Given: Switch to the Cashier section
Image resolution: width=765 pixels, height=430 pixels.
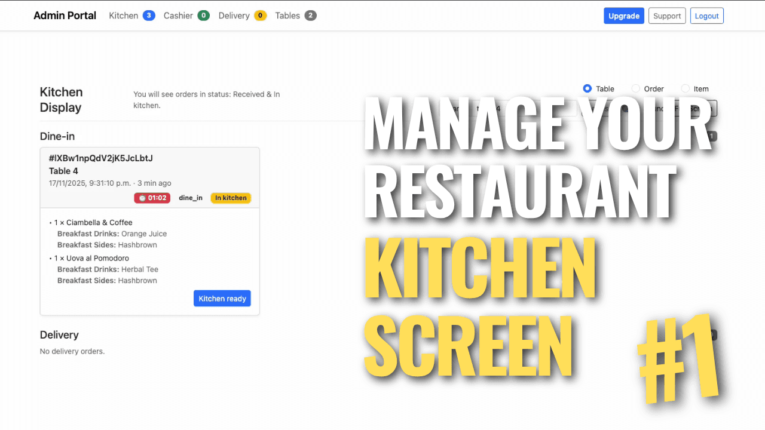Looking at the screenshot, I should 179,16.
